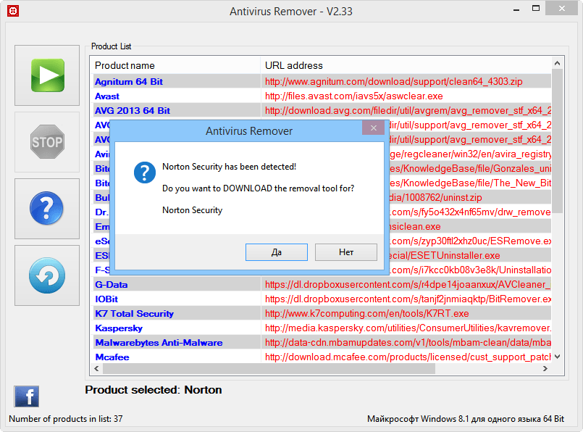Screen dimensions: 583x432
Task: Open help with the blue question icon
Action: [47, 209]
